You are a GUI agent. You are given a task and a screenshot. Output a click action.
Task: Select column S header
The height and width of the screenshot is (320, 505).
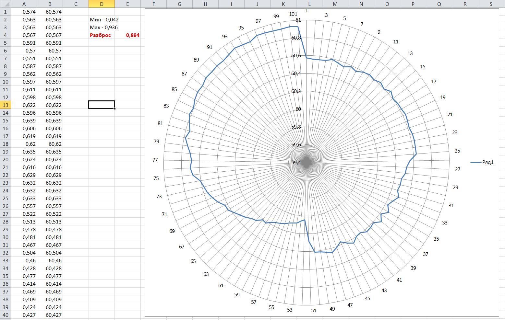(x=491, y=4)
